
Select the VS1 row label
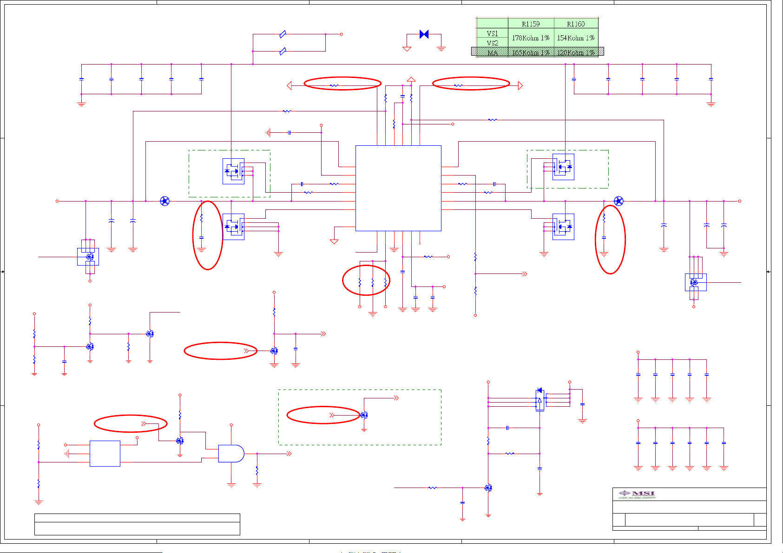pos(492,33)
